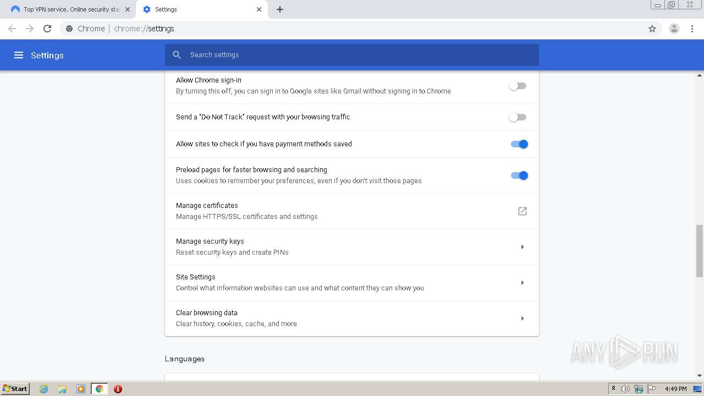The width and height of the screenshot is (704, 396).
Task: Open the Action Center flag icon
Action: tap(652, 389)
